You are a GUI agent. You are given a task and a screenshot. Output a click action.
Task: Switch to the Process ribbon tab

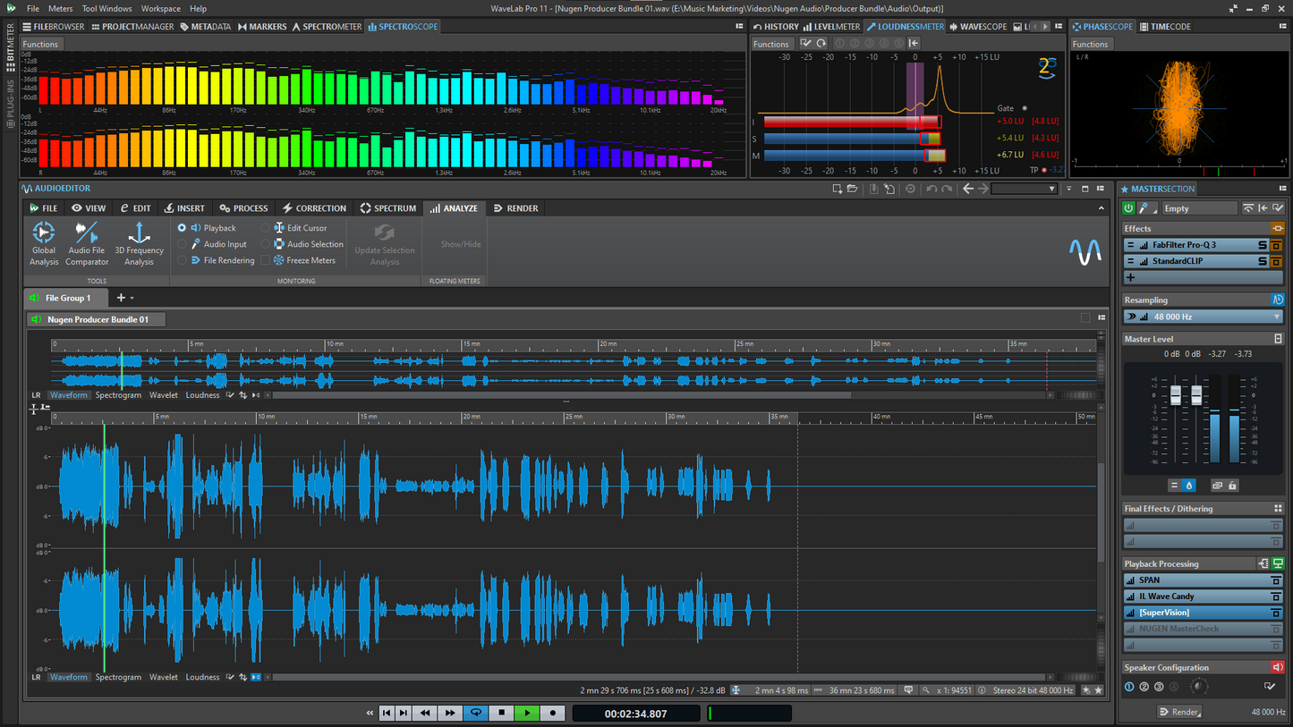[x=243, y=208]
